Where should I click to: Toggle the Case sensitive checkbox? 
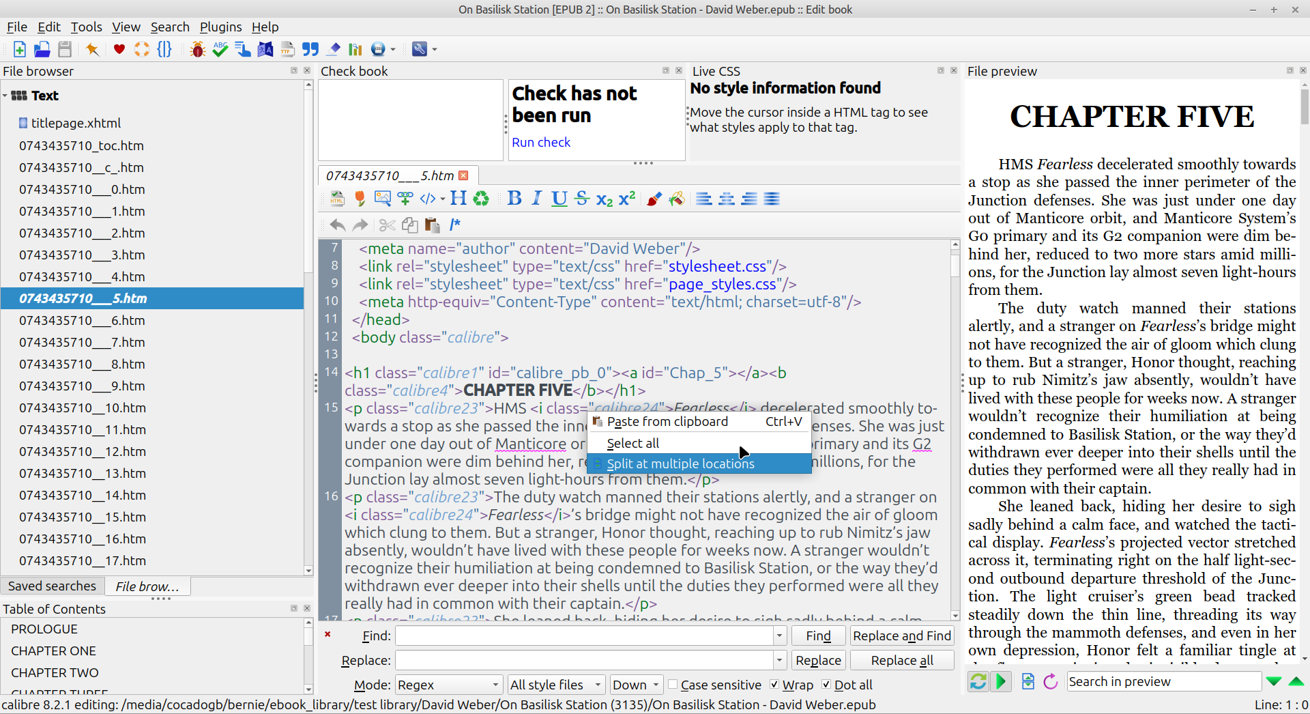[673, 685]
